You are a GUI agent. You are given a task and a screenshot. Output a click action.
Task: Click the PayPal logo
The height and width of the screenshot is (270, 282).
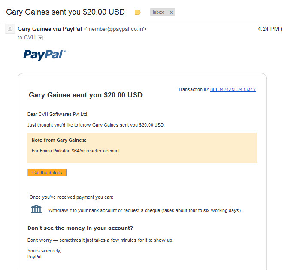click(x=45, y=55)
